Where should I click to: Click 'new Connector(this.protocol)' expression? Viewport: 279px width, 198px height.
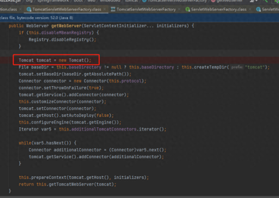109,81
